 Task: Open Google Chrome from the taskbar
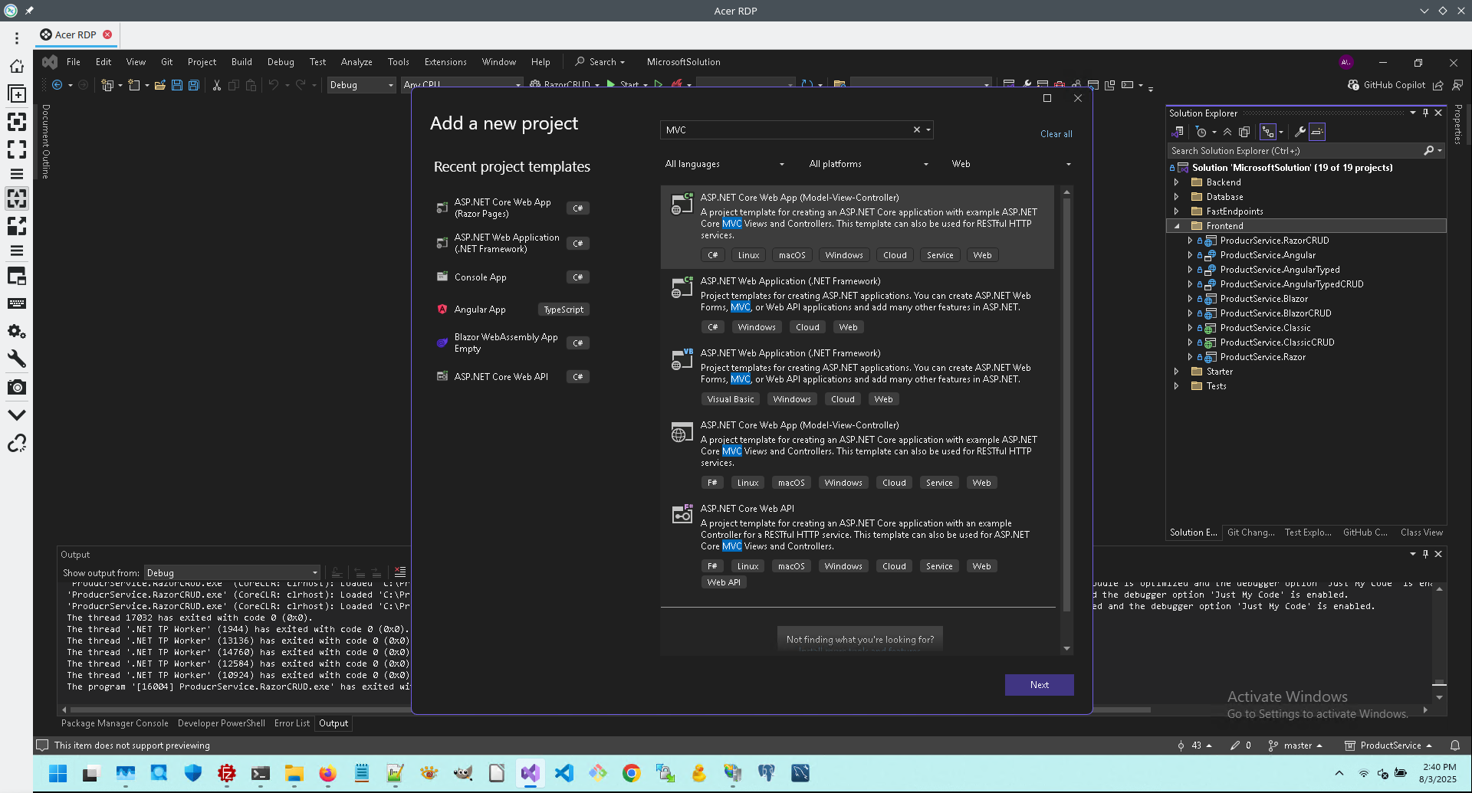click(x=631, y=773)
